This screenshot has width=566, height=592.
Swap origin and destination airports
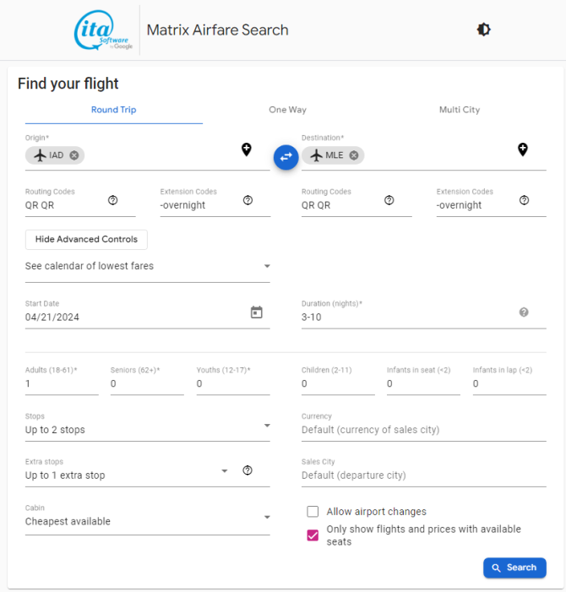pyautogui.click(x=286, y=157)
